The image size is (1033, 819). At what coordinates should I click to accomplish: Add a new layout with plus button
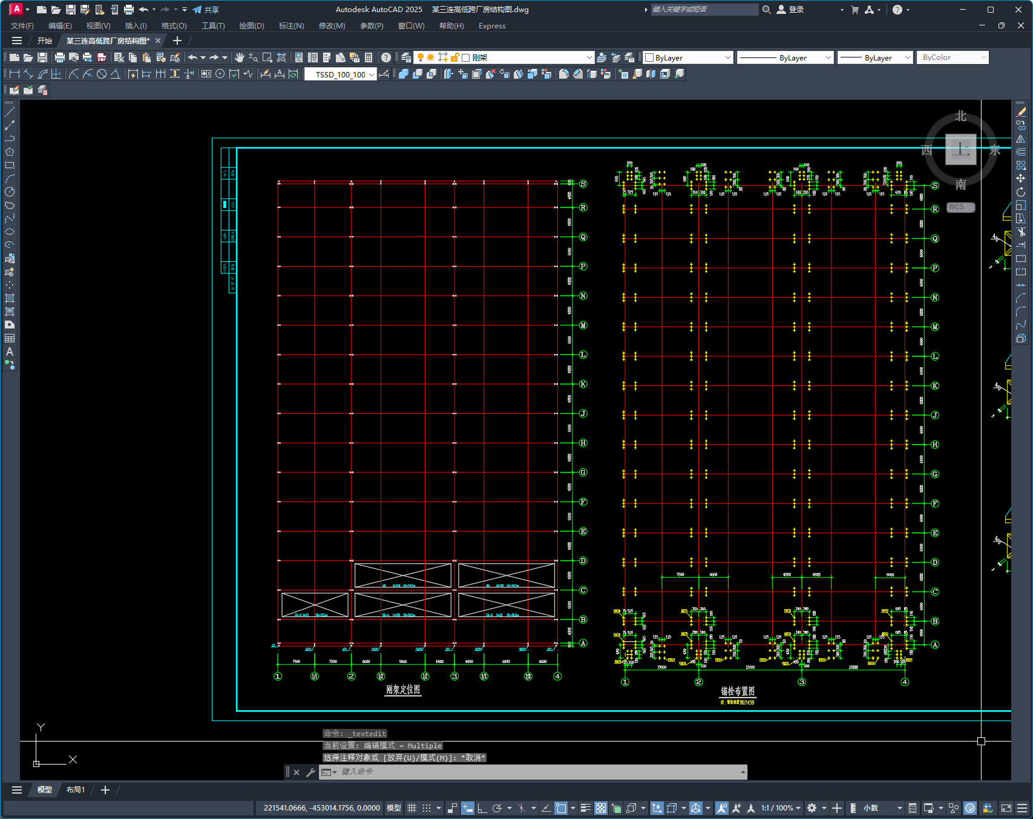105,790
